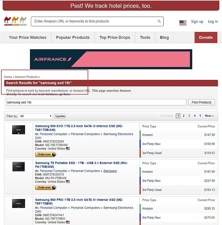This screenshot has width=222, height=225.
Task: Click 3rd Party Used price $184.13
Action: coord(209,190)
